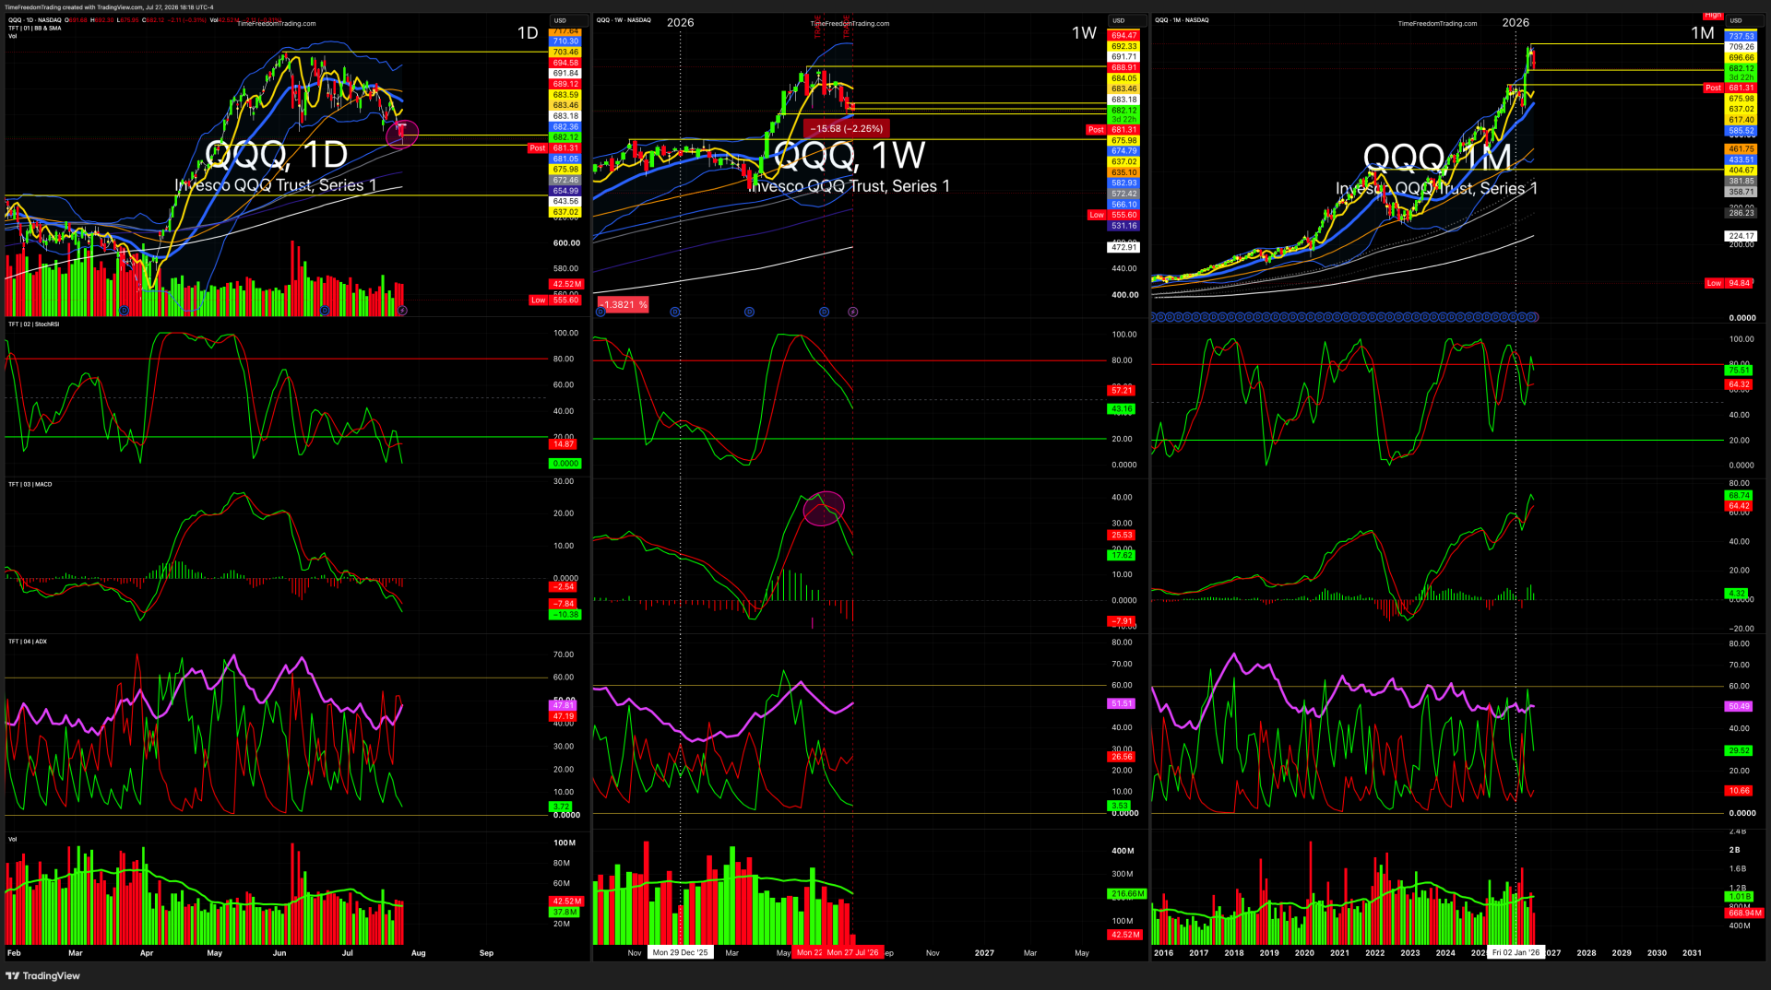The width and height of the screenshot is (1771, 990).
Task: Open the weekly chart dividend marker near Mar
Action: click(749, 312)
